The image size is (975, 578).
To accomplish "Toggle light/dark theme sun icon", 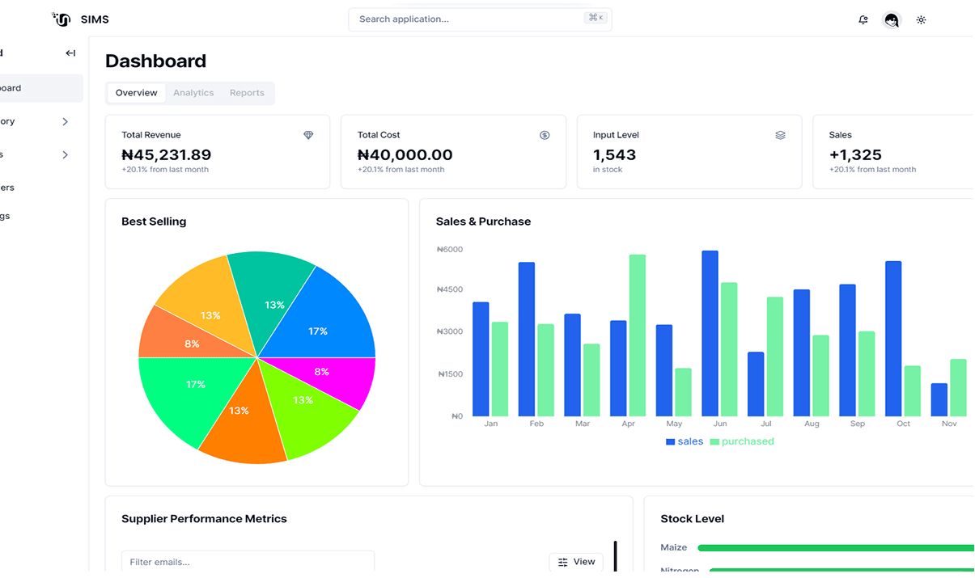I will pyautogui.click(x=921, y=20).
